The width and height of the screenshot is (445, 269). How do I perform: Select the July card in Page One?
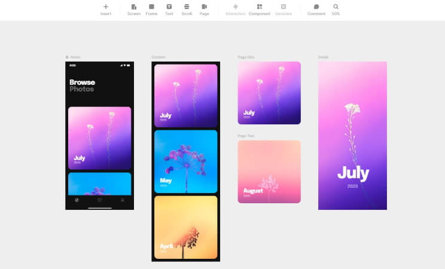coord(269,93)
